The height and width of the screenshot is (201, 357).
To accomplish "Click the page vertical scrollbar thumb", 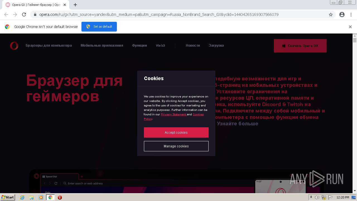I will point(355,40).
